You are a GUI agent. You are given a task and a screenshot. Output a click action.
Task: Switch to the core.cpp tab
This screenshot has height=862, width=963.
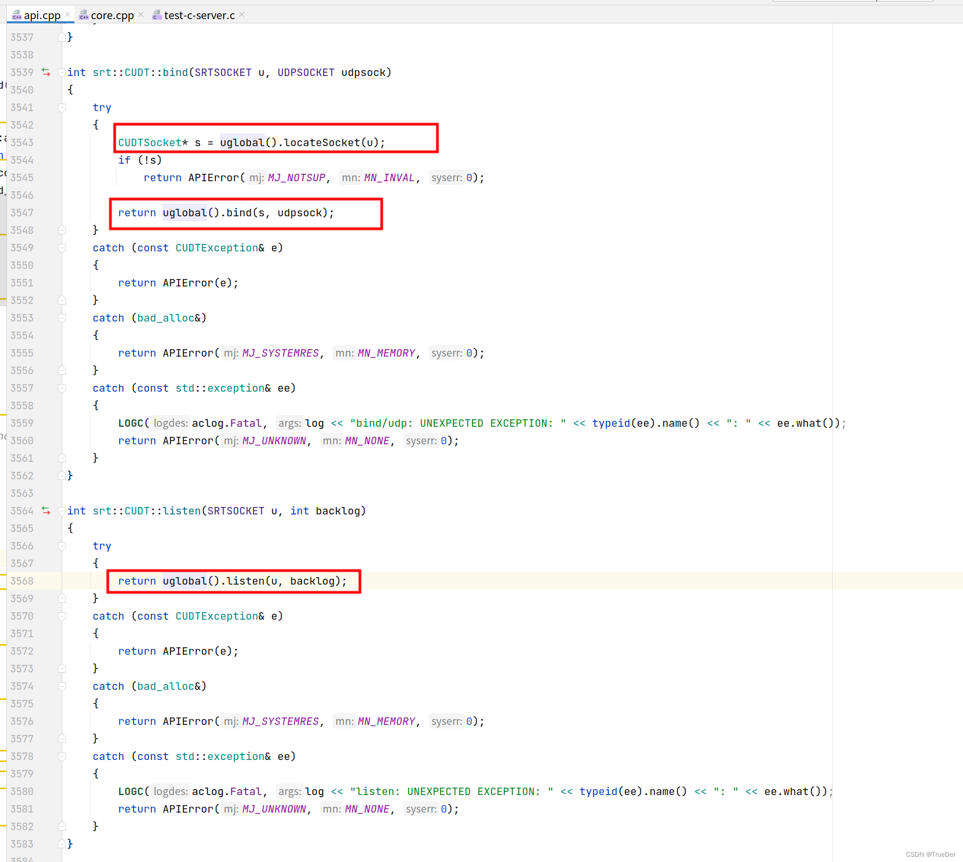click(x=112, y=15)
